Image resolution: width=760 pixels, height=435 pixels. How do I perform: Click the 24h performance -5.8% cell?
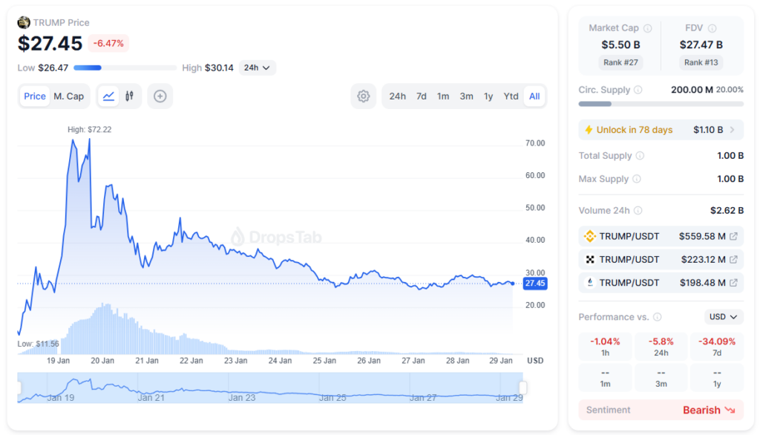(x=661, y=347)
